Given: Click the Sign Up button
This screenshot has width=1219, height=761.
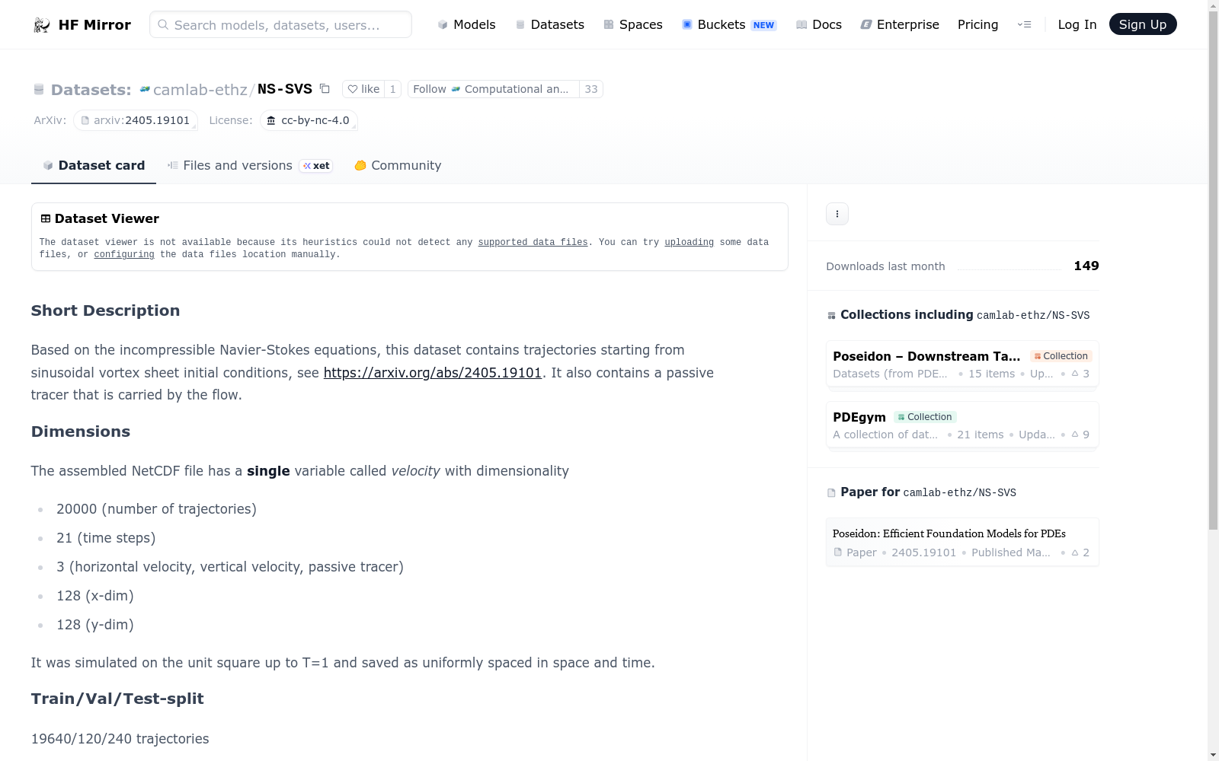Looking at the screenshot, I should [x=1143, y=24].
